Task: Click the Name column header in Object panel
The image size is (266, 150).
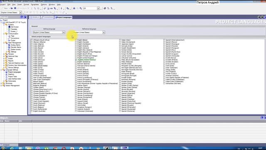Action: click(x=11, y=121)
